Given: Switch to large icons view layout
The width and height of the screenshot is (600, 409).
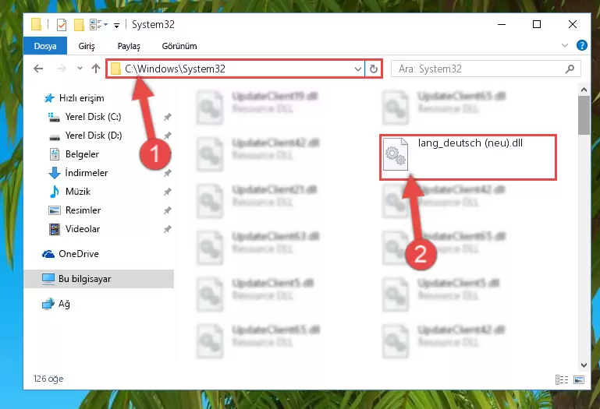Looking at the screenshot, I should pyautogui.click(x=579, y=379).
